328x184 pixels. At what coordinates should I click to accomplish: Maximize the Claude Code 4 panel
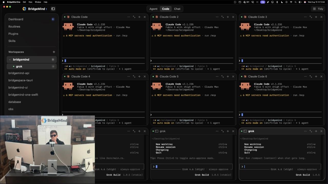pyautogui.click(x=134, y=76)
